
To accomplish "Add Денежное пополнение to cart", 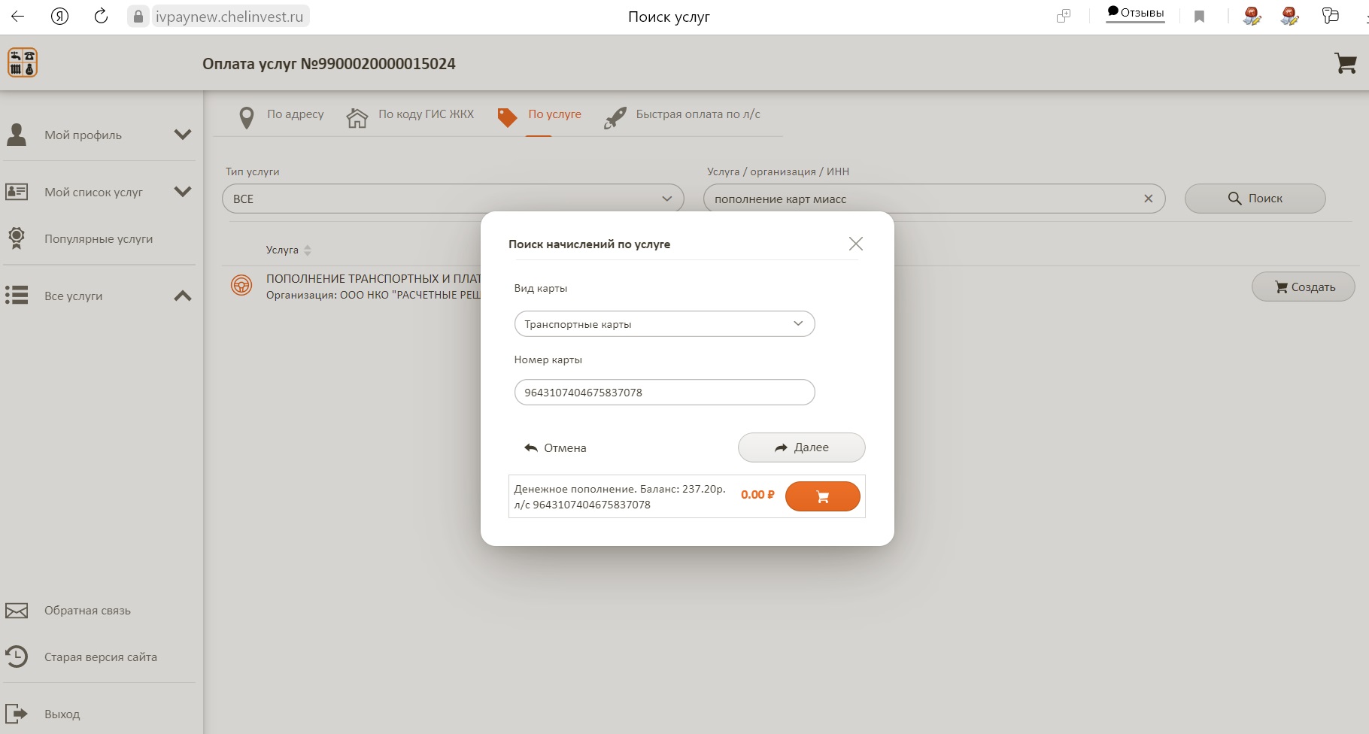I will (822, 496).
